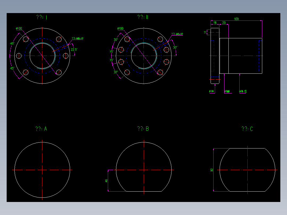Click the 22.5° angle dimension
This screenshot has width=287, height=215.
[74, 49]
